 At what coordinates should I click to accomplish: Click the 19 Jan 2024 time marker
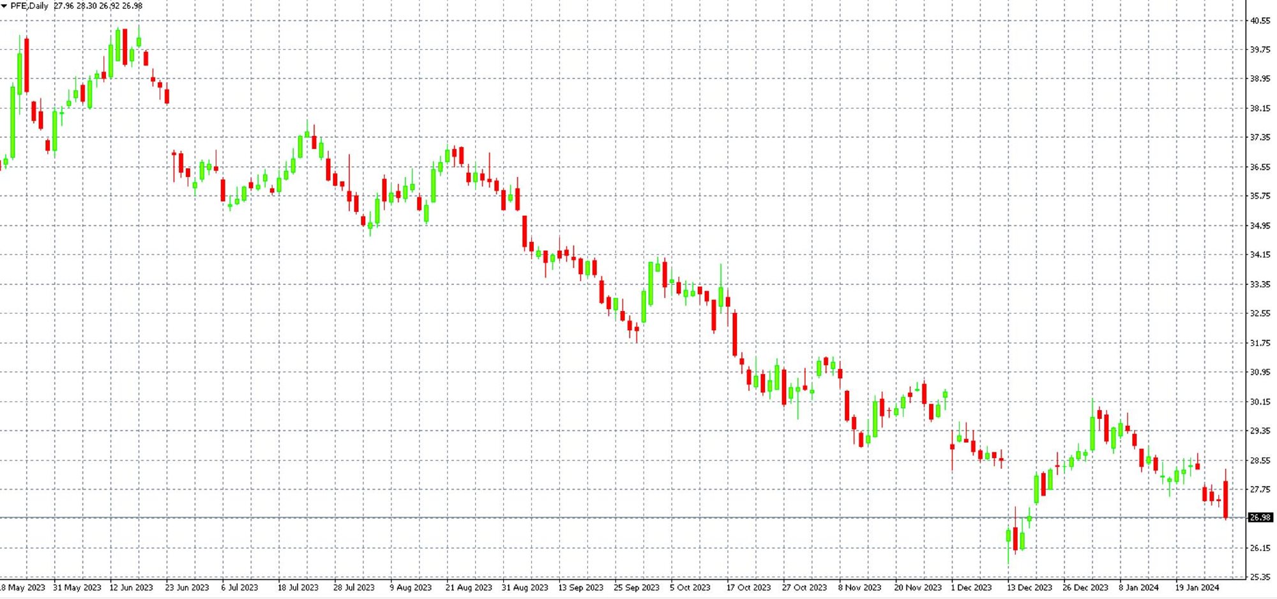point(1197,588)
